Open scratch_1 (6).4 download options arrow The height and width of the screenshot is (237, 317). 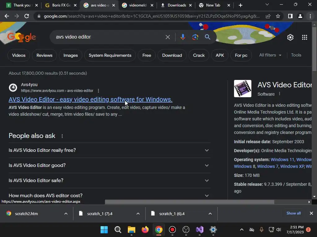tap(210, 214)
